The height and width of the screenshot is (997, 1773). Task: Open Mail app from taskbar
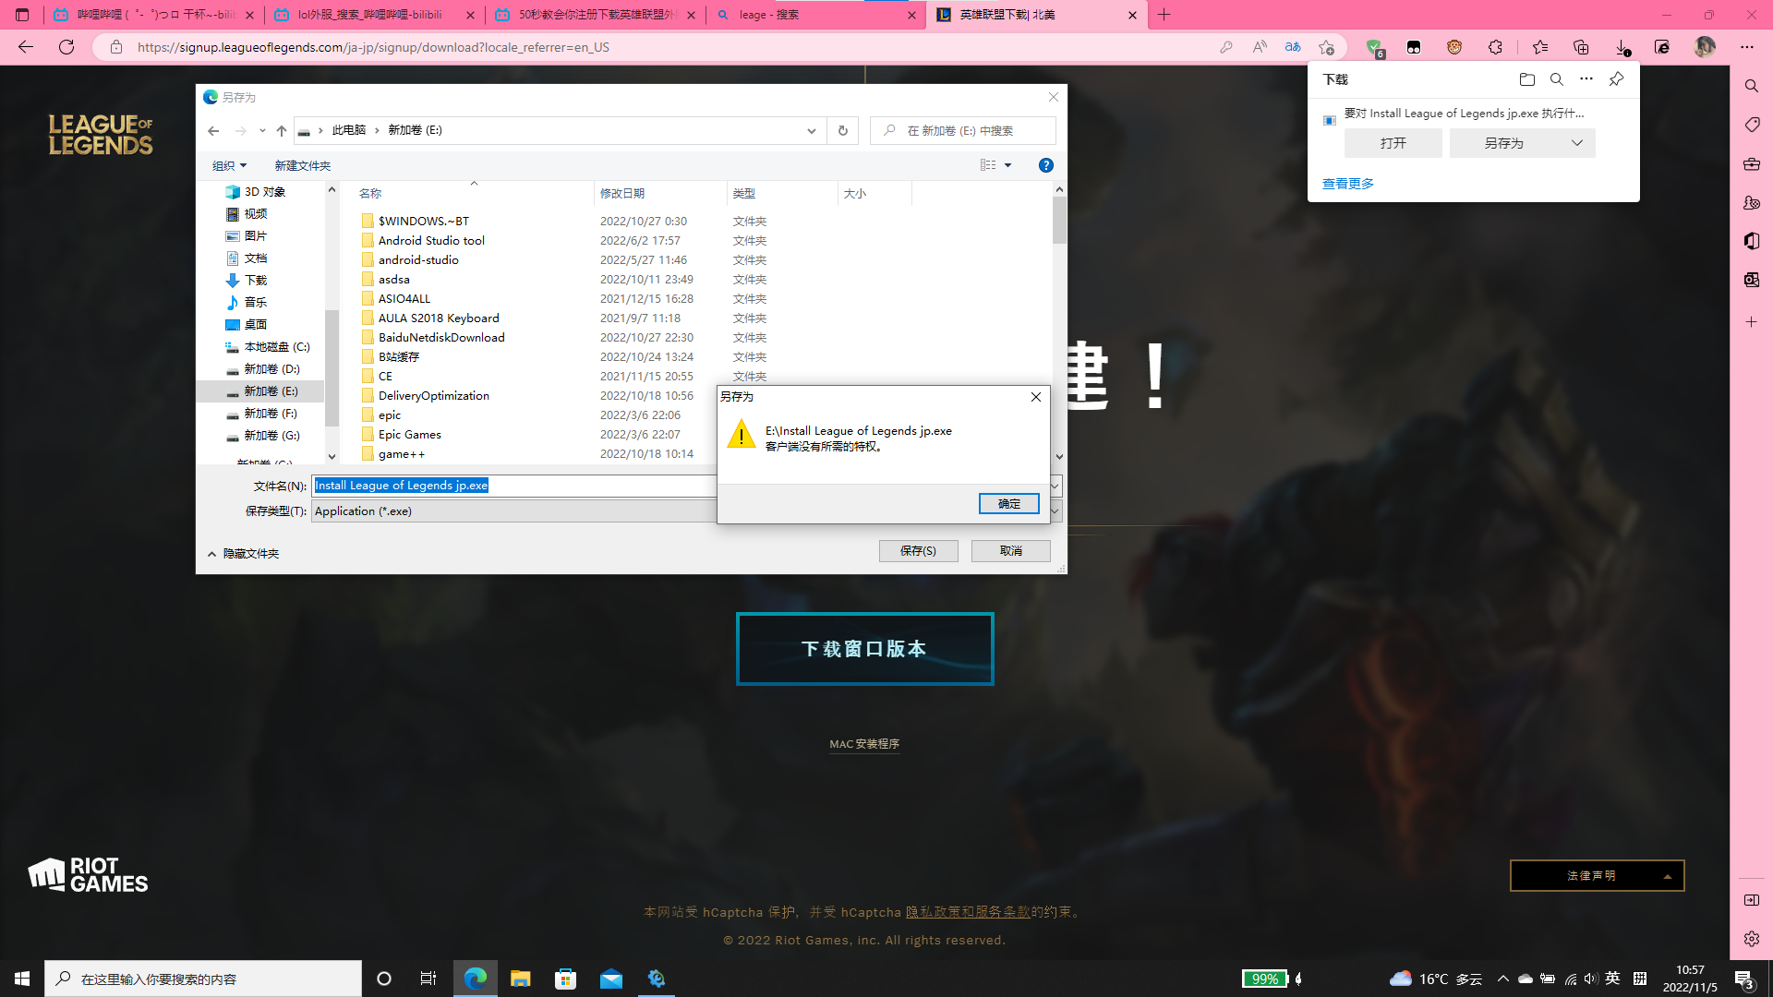[610, 979]
